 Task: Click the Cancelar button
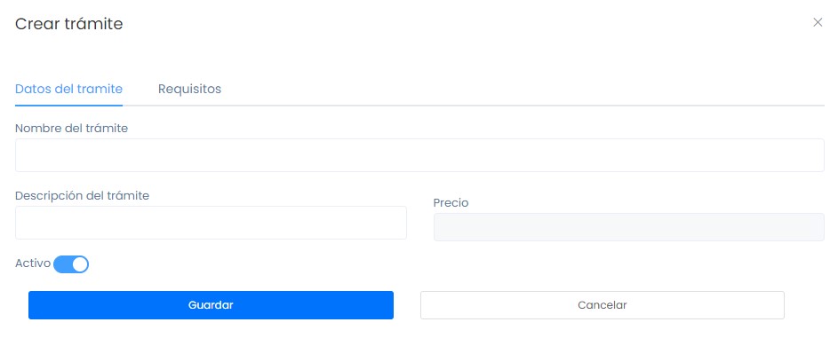pos(603,305)
